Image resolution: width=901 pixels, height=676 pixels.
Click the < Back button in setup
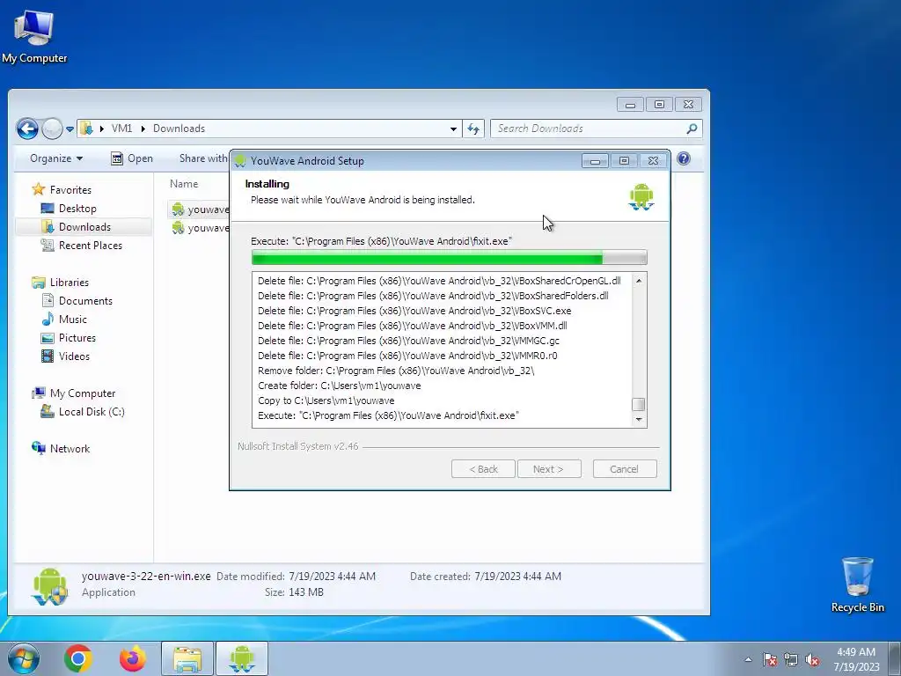click(x=483, y=469)
